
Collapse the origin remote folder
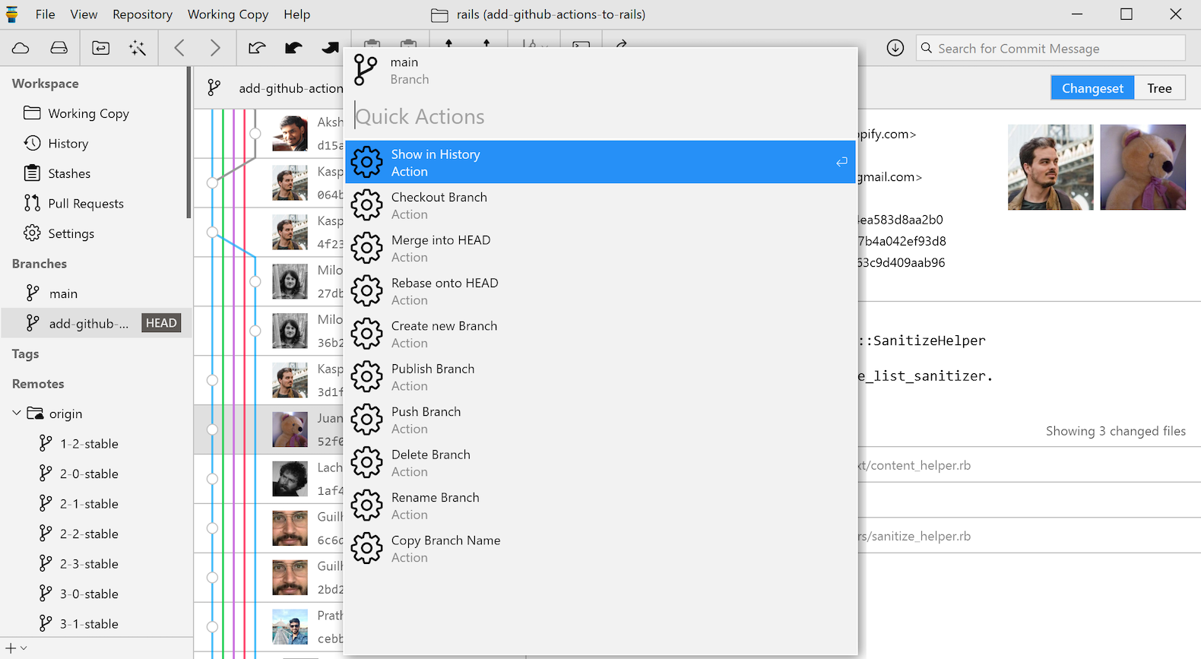point(17,413)
